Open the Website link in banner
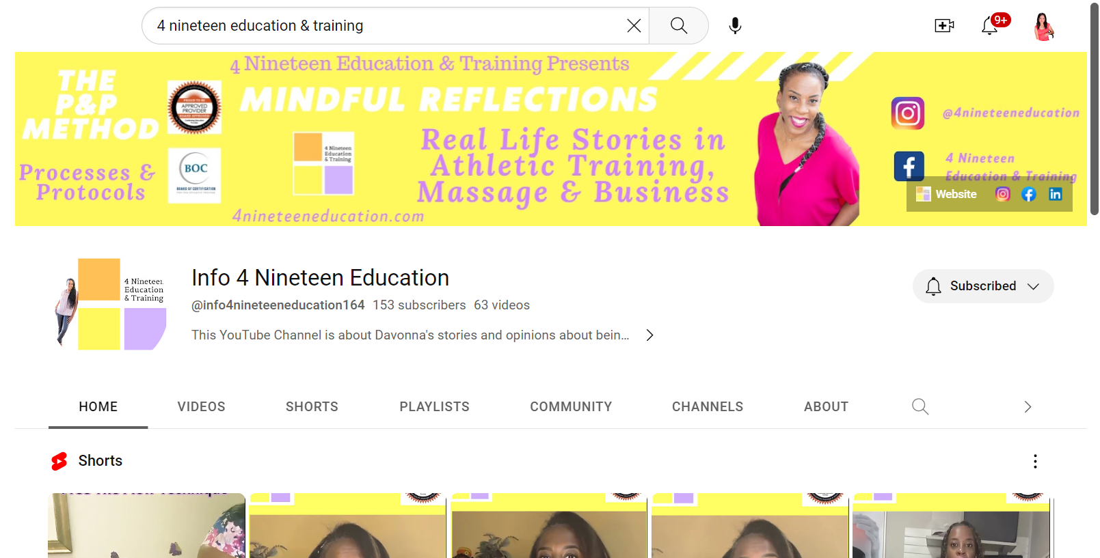The height and width of the screenshot is (558, 1100). pyautogui.click(x=947, y=194)
